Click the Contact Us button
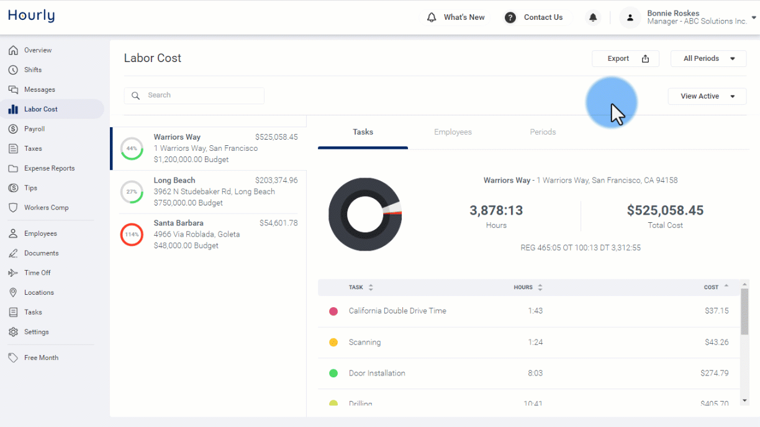The width and height of the screenshot is (760, 427). (x=535, y=17)
